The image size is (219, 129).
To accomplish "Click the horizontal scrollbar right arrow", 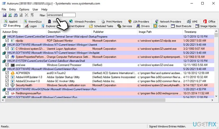I will point(212,100).
